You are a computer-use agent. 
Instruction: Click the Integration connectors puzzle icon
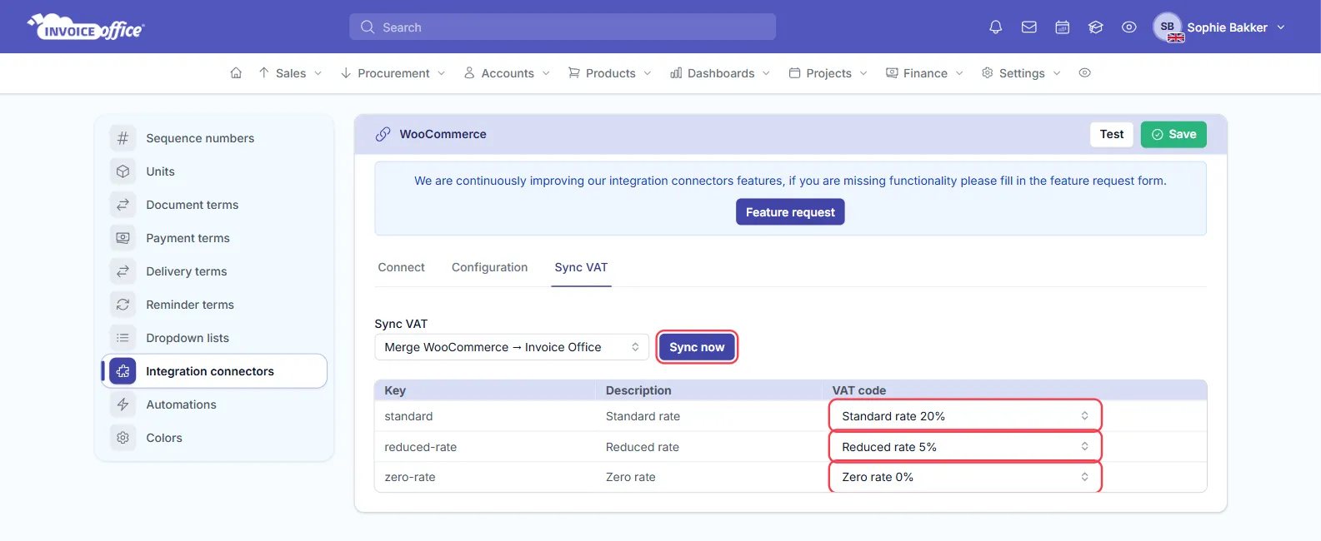123,371
